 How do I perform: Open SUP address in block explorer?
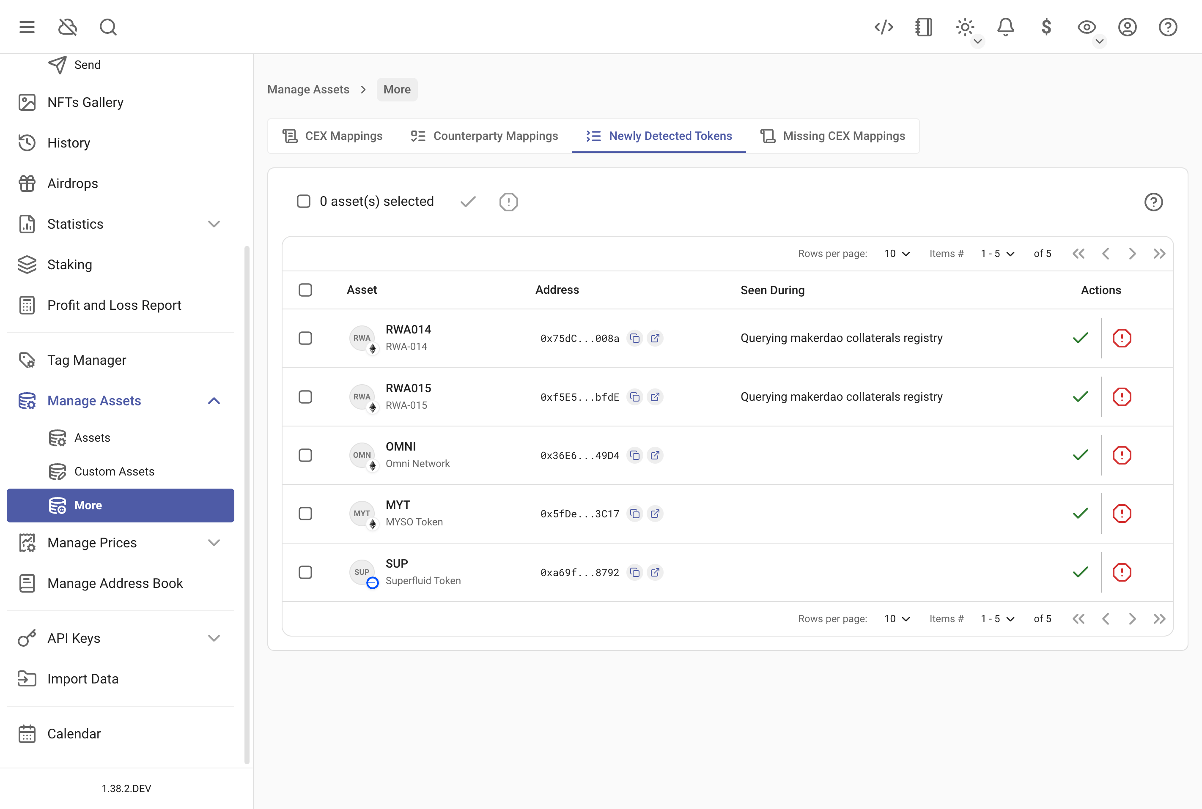(x=655, y=572)
